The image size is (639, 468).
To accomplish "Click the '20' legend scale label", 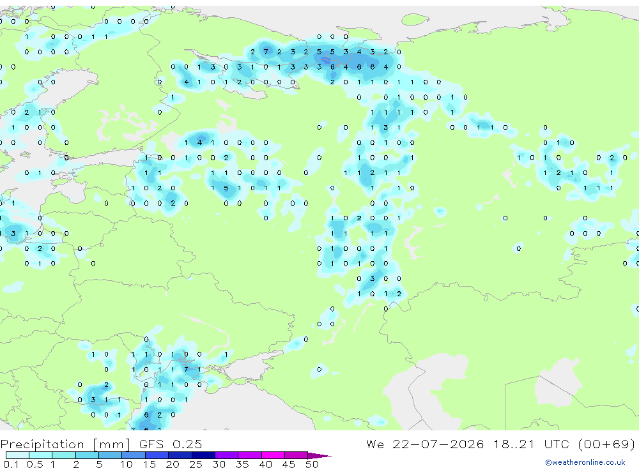I will (173, 464).
